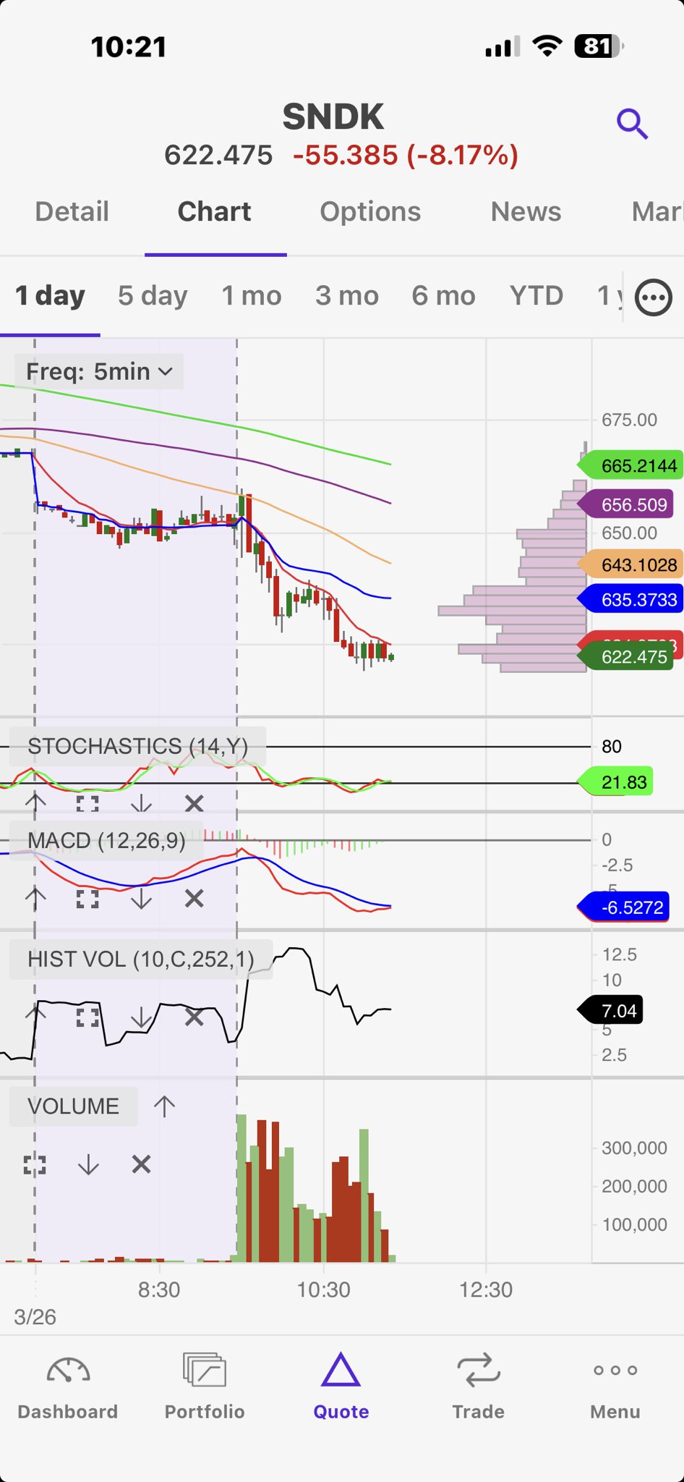Move the Stochastics study up with its arrow
This screenshot has width=684, height=1482.
click(35, 803)
